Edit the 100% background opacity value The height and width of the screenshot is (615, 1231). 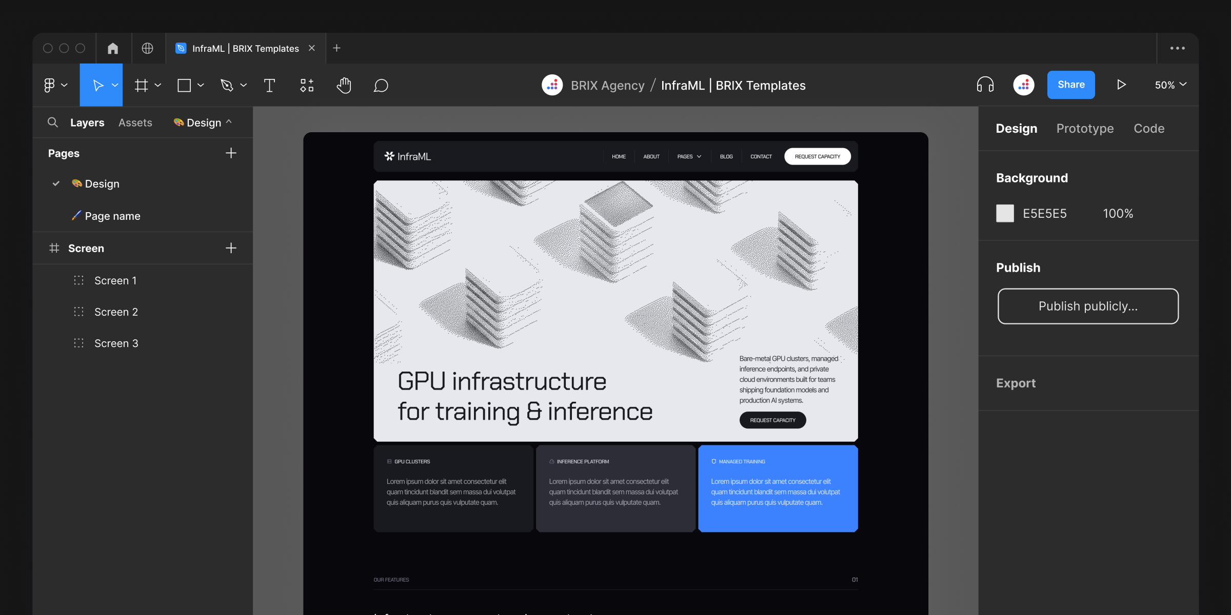pyautogui.click(x=1118, y=213)
